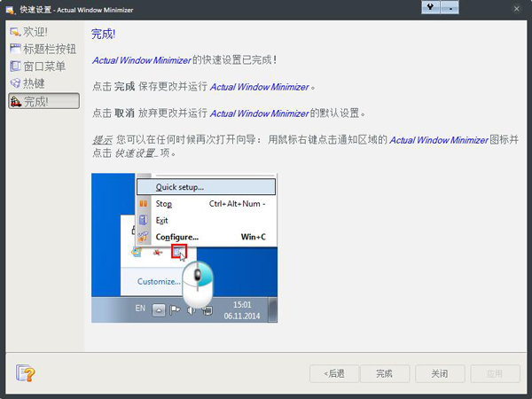
Task: Click the pin window title button
Action: tap(431, 7)
